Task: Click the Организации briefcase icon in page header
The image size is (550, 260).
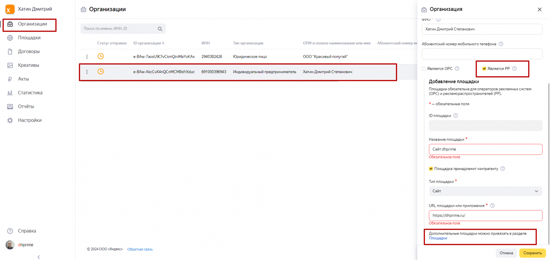Action: 83,10
